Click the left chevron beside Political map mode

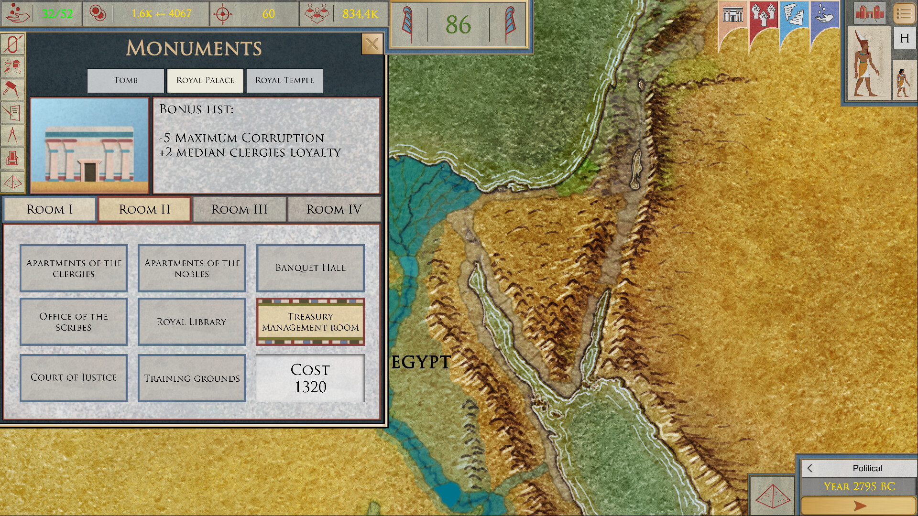[x=810, y=468]
